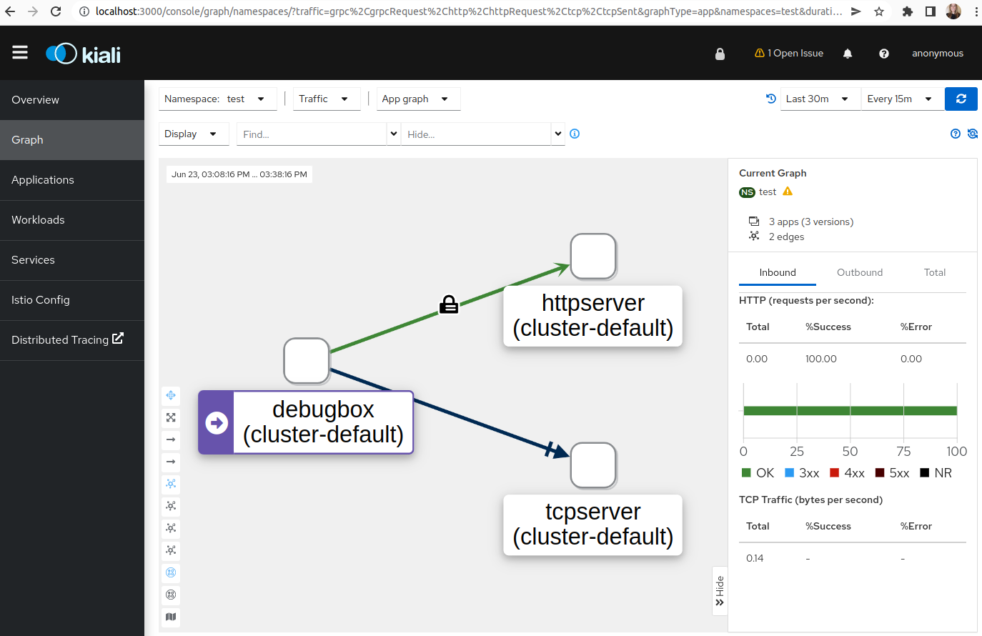Click the help question mark in header
Screen dimensions: 982x636
click(x=884, y=54)
